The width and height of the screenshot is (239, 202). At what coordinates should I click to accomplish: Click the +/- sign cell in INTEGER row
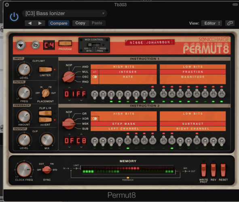click(95, 72)
